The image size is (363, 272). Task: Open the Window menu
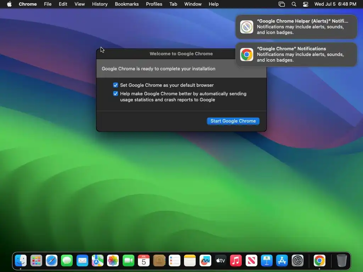193,4
